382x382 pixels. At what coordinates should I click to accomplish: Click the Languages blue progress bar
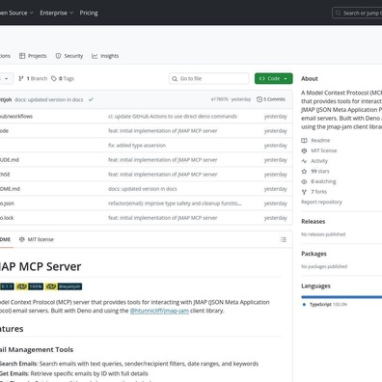tap(341, 297)
